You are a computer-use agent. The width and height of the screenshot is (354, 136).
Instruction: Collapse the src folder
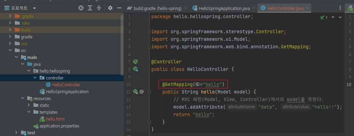[x=10, y=50]
